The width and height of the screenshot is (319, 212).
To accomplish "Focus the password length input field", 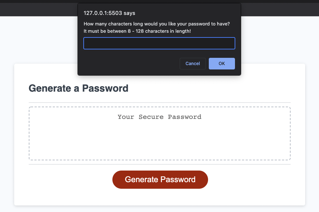I will click(159, 43).
